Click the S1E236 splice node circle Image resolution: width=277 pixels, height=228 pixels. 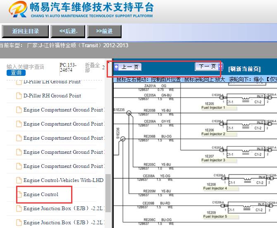coord(123,139)
